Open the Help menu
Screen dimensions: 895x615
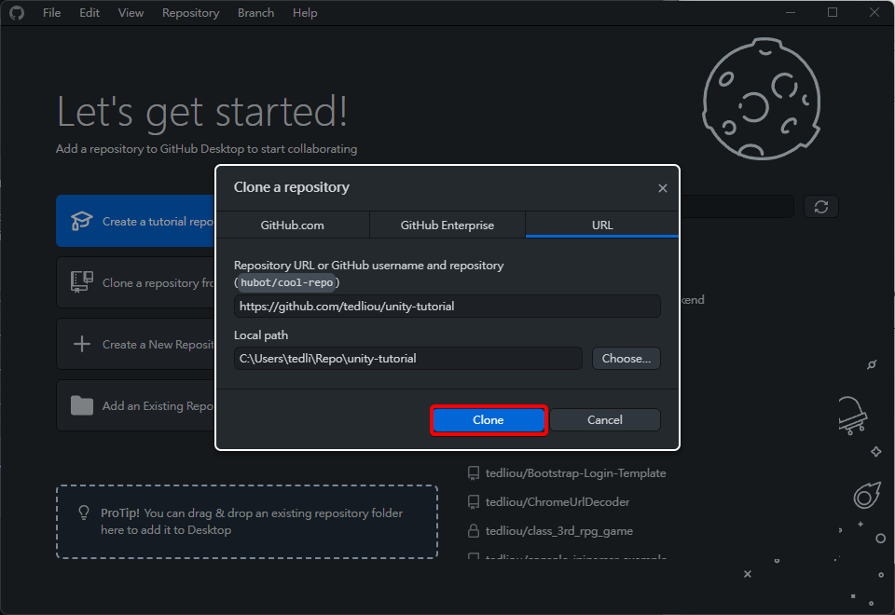coord(305,12)
